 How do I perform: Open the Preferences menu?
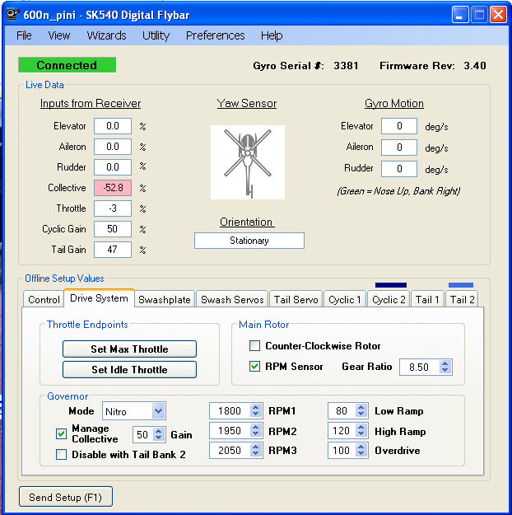(216, 35)
